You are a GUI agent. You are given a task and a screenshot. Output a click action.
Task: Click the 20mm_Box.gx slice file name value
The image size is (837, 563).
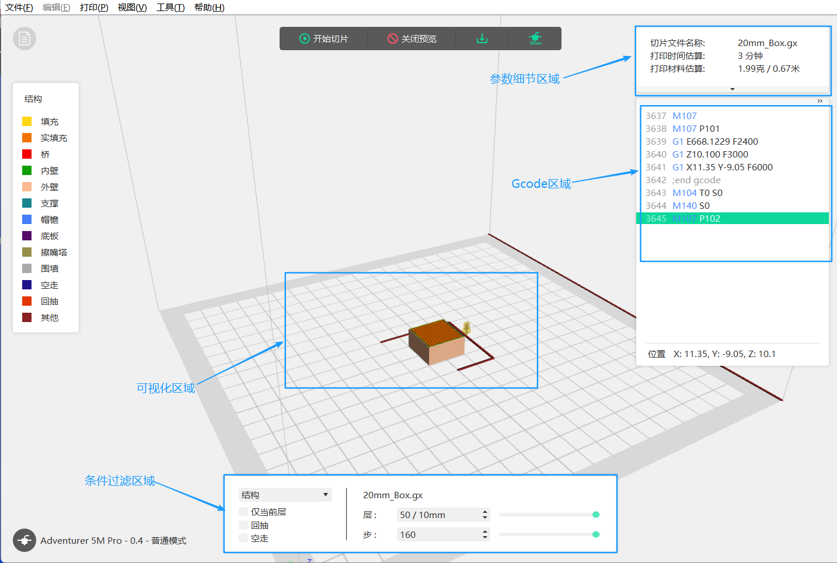tap(767, 43)
